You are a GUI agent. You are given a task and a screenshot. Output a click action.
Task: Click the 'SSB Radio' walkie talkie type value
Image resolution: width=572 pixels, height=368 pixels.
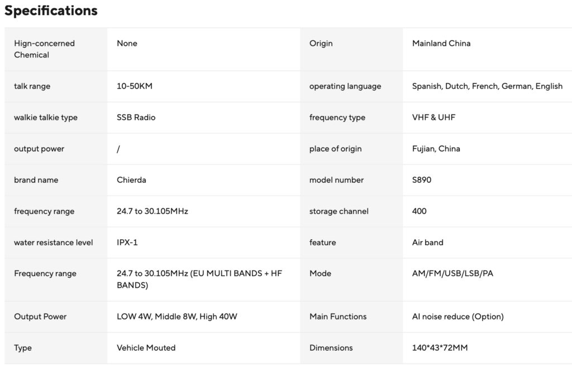(136, 118)
